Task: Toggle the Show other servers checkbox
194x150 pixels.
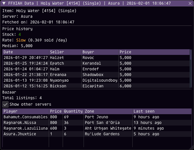Action: (5, 104)
